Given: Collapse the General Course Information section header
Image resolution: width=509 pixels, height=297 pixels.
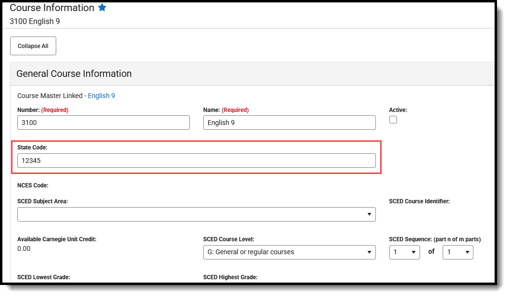Looking at the screenshot, I should pyautogui.click(x=74, y=74).
